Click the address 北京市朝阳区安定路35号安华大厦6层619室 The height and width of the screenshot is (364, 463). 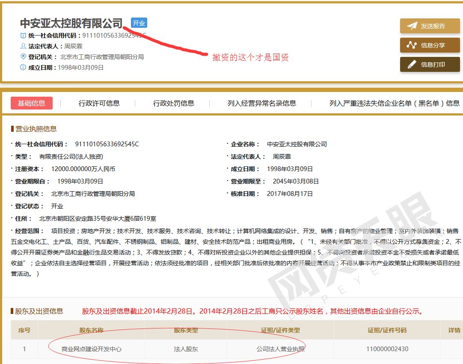coord(98,219)
